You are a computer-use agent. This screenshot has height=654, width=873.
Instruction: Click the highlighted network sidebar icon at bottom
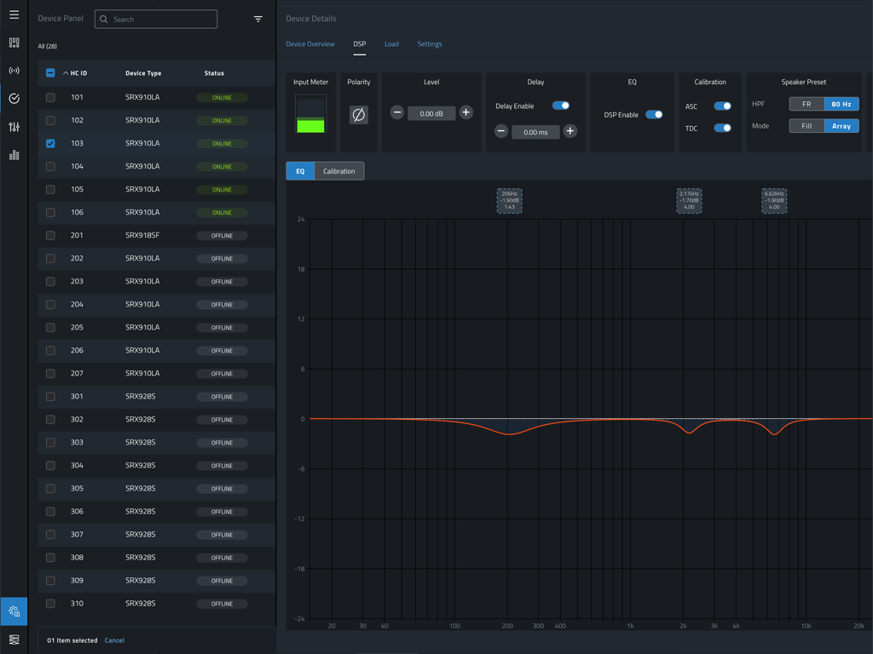coord(14,611)
